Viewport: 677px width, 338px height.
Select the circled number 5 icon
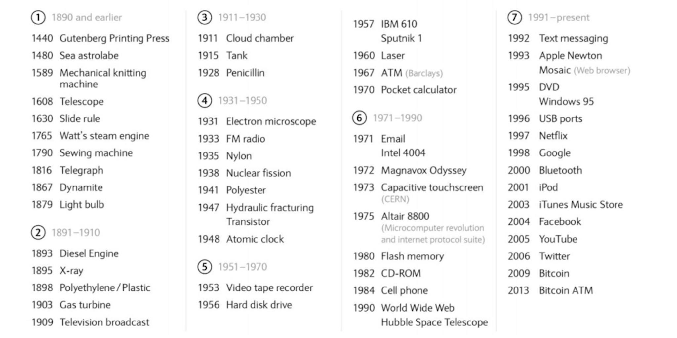(x=204, y=267)
